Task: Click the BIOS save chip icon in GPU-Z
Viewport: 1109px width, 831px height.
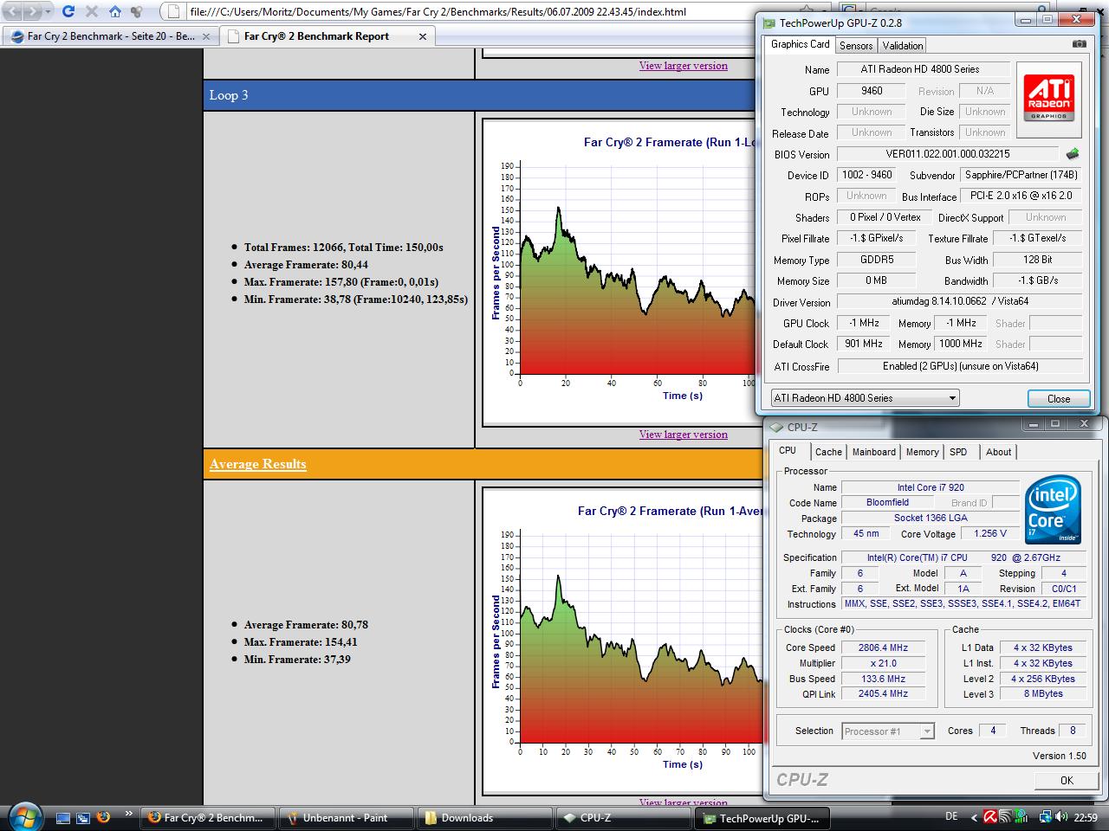Action: coord(1073,154)
